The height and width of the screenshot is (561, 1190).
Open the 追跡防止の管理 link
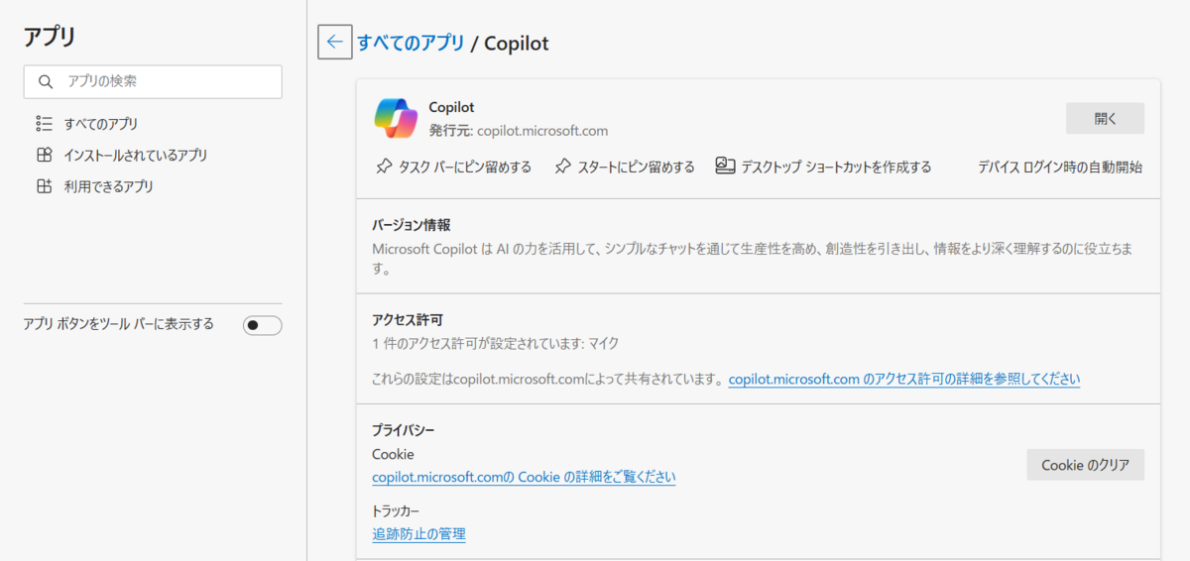418,534
